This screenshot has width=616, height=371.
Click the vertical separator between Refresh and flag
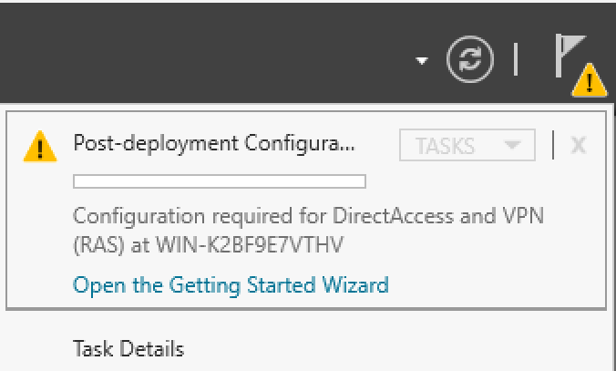(x=517, y=59)
